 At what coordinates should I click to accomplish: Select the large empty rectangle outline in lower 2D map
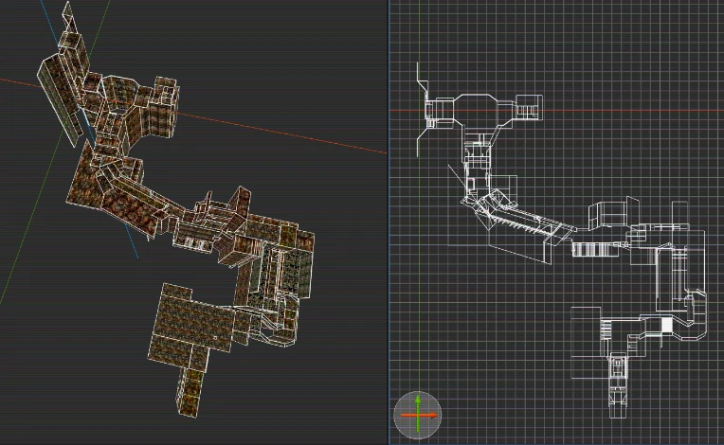pos(587,344)
